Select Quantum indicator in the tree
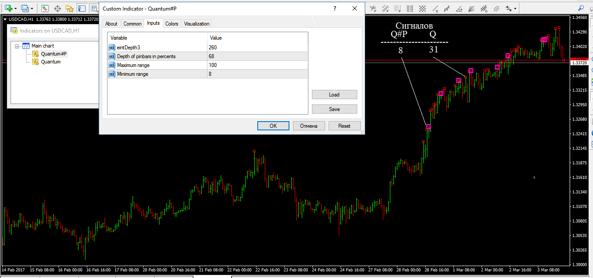The height and width of the screenshot is (278, 593). pos(51,62)
